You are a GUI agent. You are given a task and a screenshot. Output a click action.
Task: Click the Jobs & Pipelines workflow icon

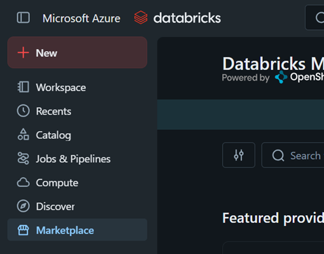click(23, 159)
